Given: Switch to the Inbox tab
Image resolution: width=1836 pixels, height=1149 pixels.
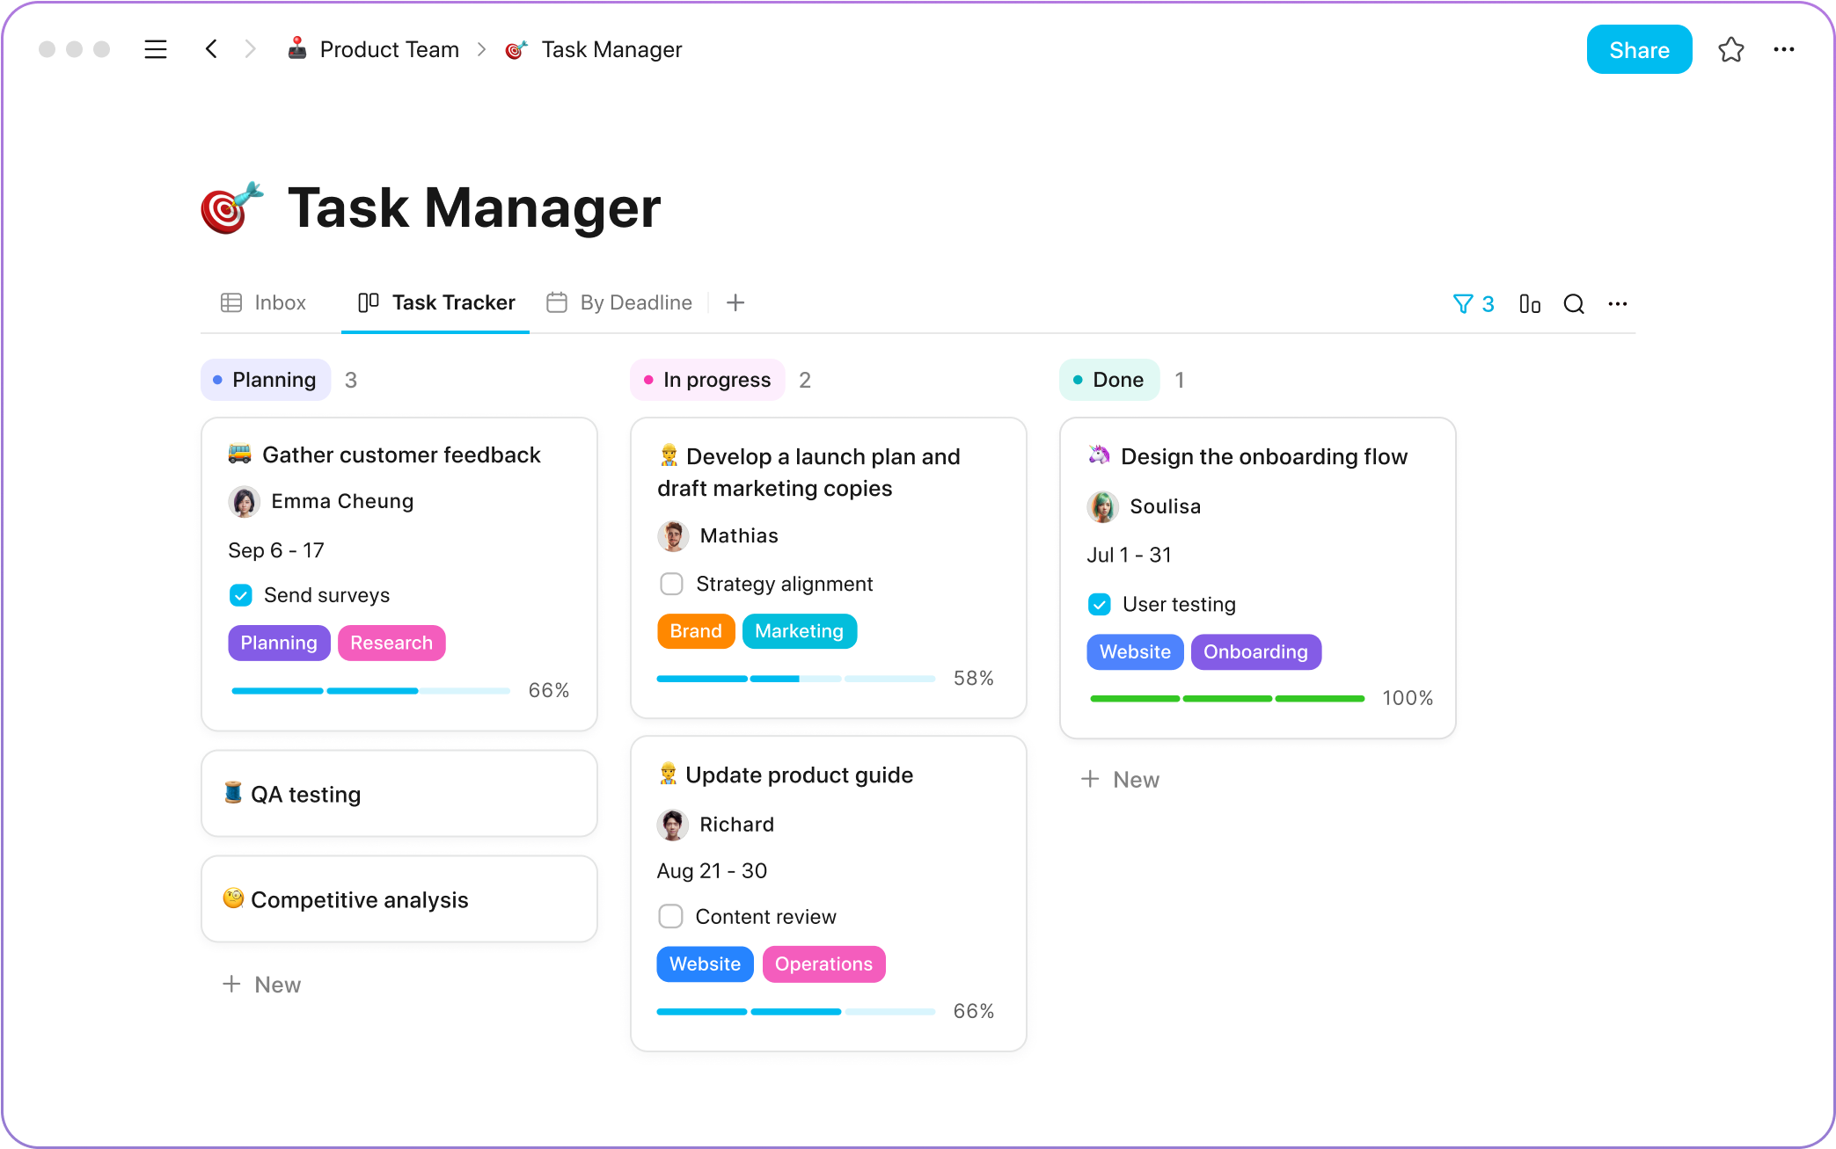Looking at the screenshot, I should click(x=265, y=303).
